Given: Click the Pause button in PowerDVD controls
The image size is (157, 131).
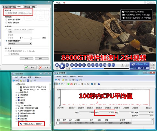Looking at the screenshot, I should click(67, 65).
